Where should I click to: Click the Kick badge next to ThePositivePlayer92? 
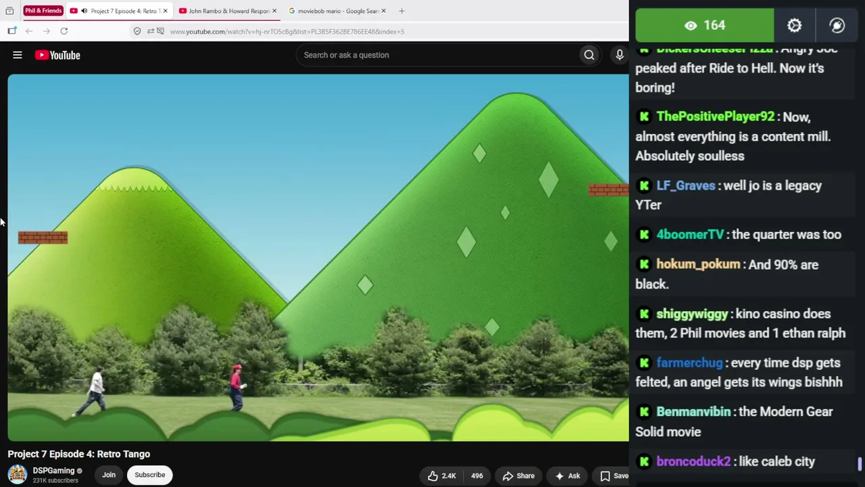(644, 116)
